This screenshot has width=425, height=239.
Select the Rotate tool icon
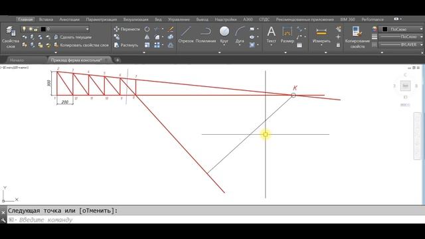pyautogui.click(x=147, y=29)
